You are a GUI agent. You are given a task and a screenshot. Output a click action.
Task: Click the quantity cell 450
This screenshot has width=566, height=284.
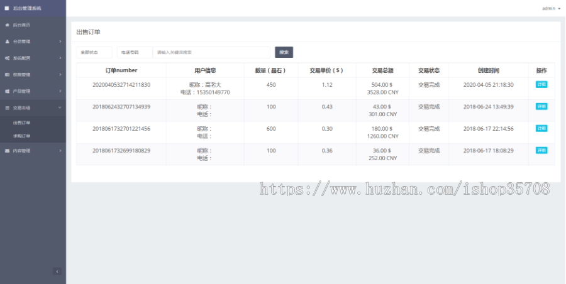[271, 85]
